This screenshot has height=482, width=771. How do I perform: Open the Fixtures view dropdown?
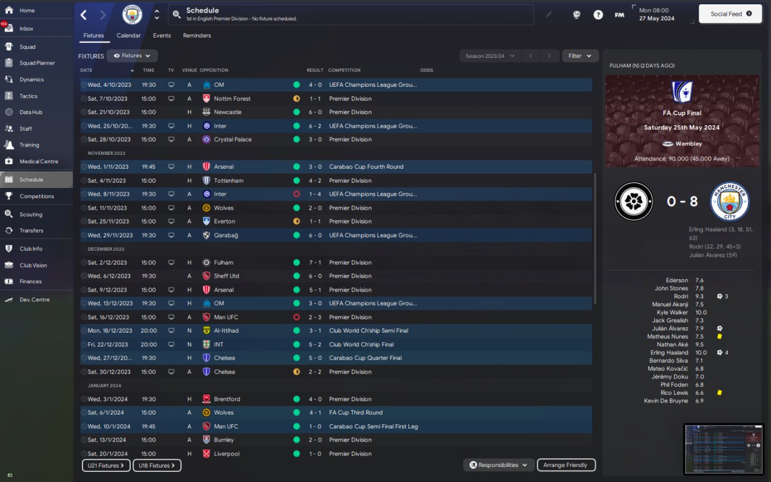[132, 56]
